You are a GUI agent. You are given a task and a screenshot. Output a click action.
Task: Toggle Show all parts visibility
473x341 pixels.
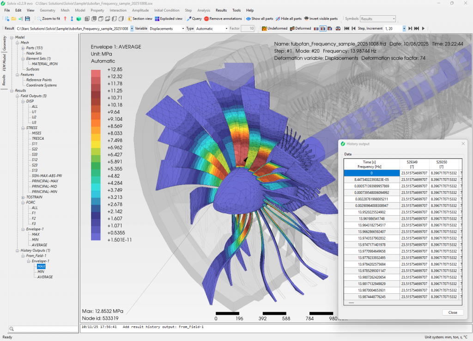(x=261, y=19)
